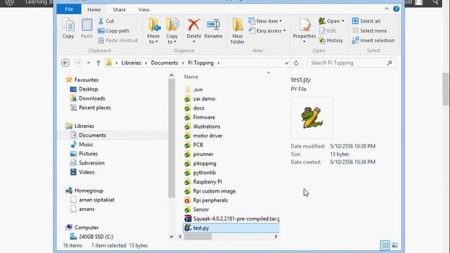
Task: Open address bar history dropdown
Action: tap(286, 63)
